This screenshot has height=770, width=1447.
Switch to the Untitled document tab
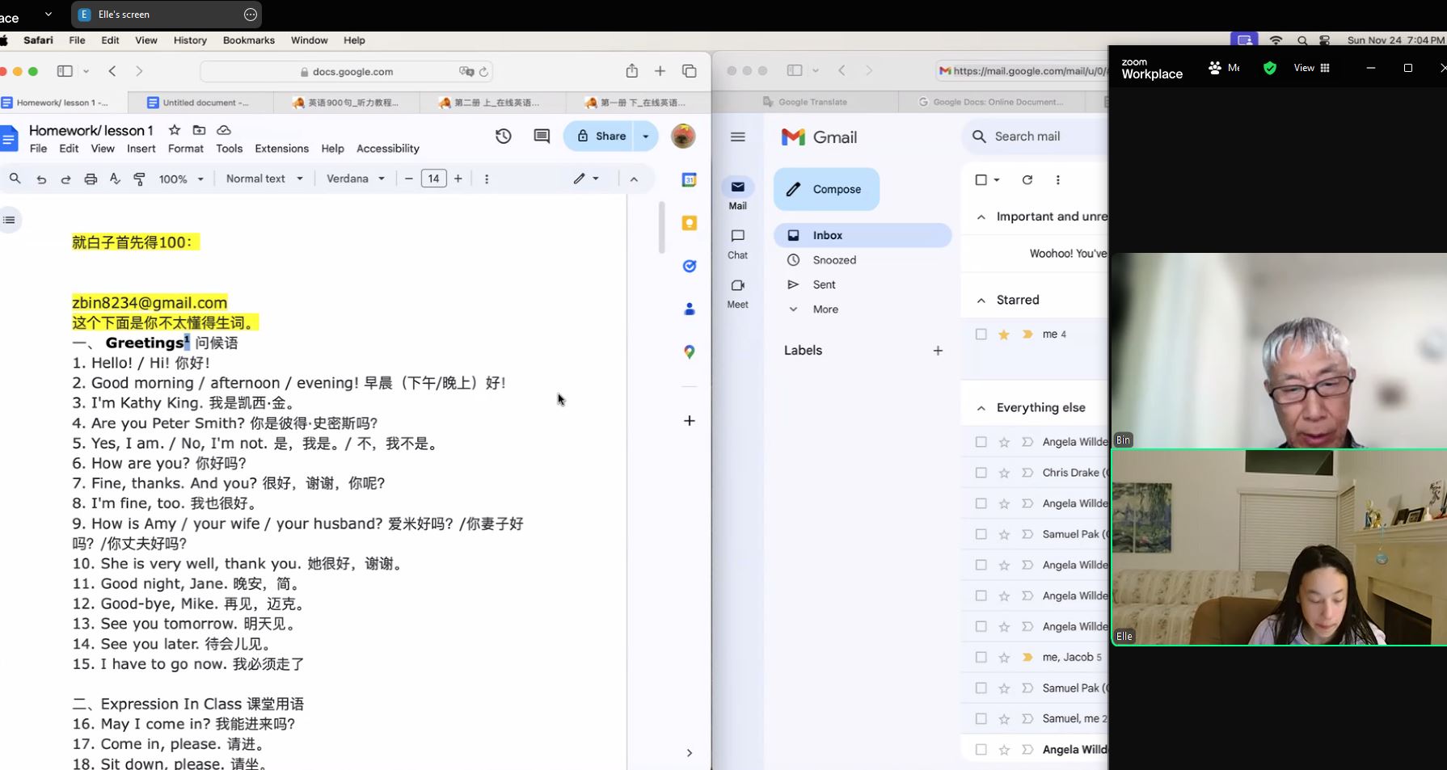coord(198,103)
